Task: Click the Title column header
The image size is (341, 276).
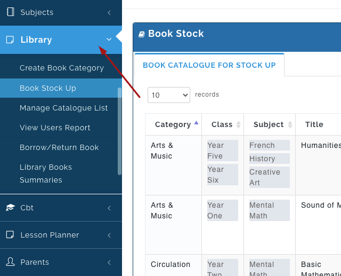Action: coord(314,124)
